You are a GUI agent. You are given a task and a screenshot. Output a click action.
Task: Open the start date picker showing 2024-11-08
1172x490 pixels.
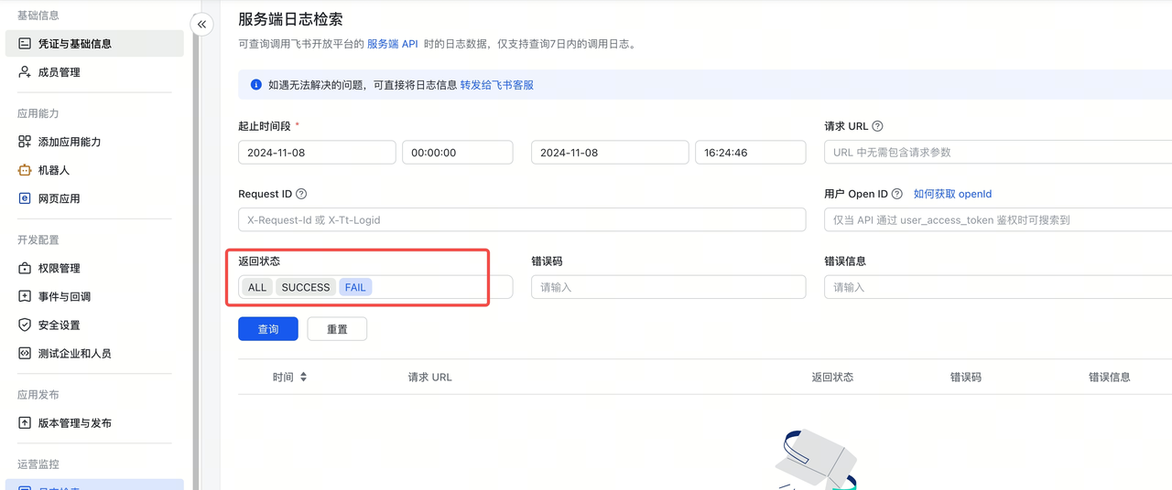(x=317, y=153)
